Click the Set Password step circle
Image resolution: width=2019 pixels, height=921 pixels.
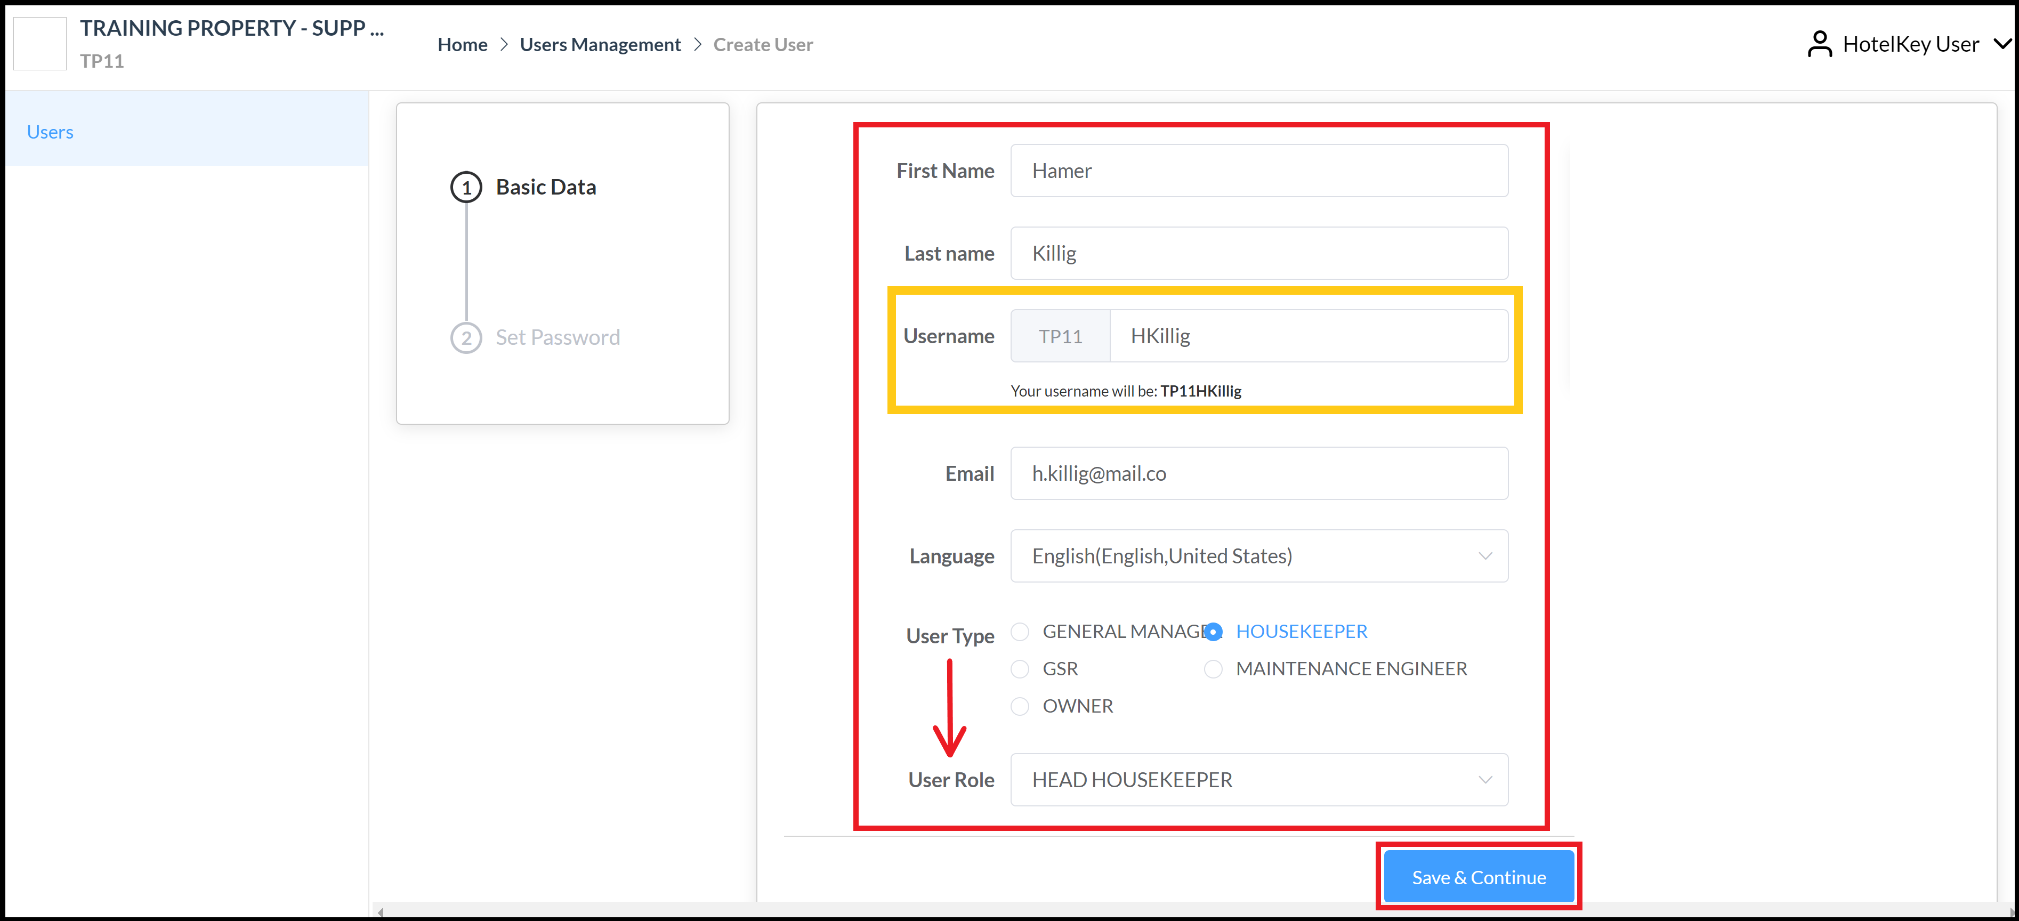(466, 338)
